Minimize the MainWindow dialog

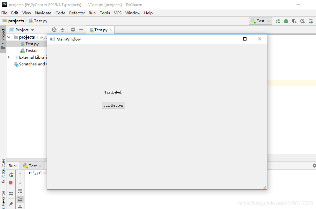click(231, 39)
